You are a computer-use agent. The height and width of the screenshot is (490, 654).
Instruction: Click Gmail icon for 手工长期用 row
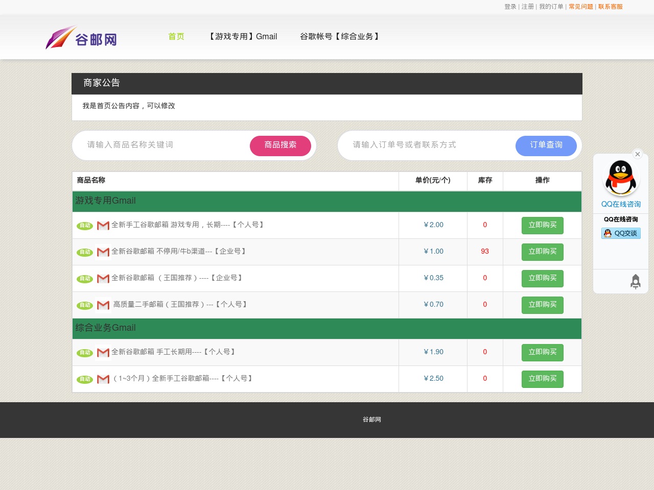click(x=103, y=352)
